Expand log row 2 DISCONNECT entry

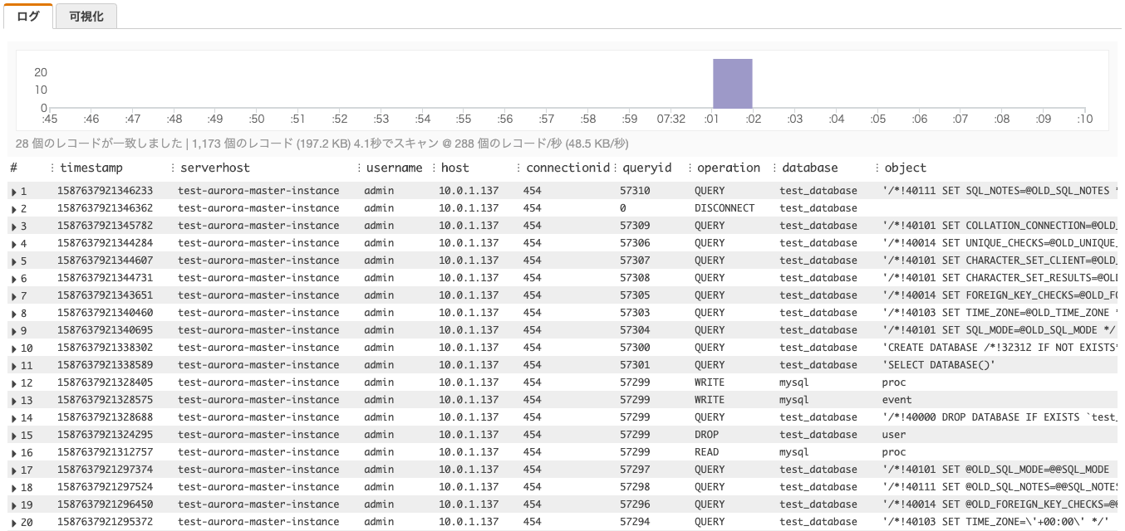(14, 208)
